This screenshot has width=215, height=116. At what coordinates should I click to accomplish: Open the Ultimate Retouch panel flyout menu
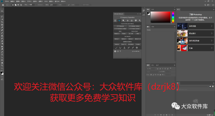140,14
